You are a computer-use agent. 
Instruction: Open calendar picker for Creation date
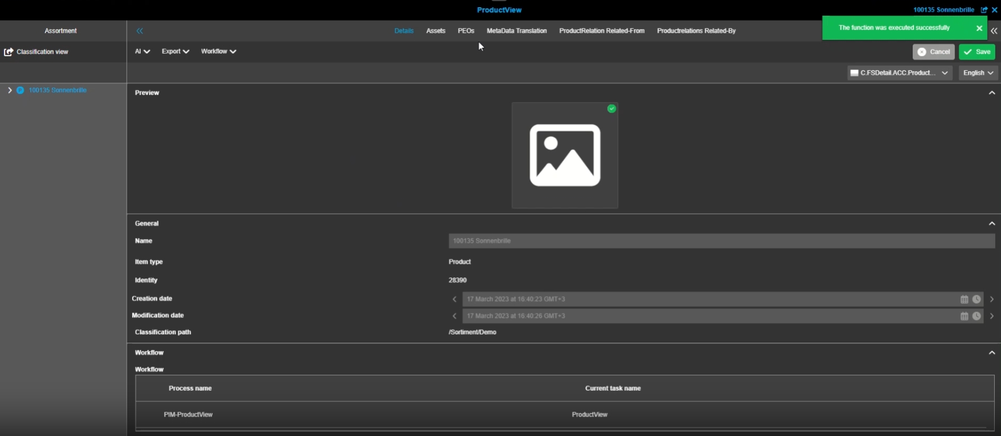pyautogui.click(x=964, y=299)
